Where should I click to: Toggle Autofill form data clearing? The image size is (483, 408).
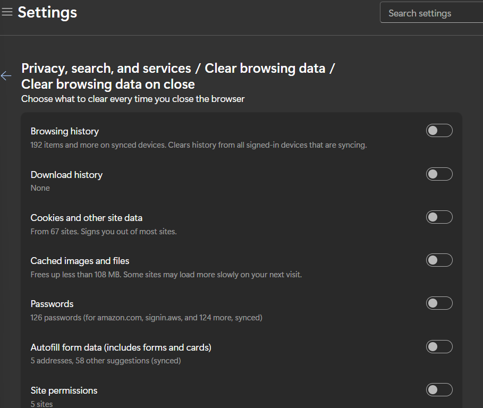tap(439, 347)
